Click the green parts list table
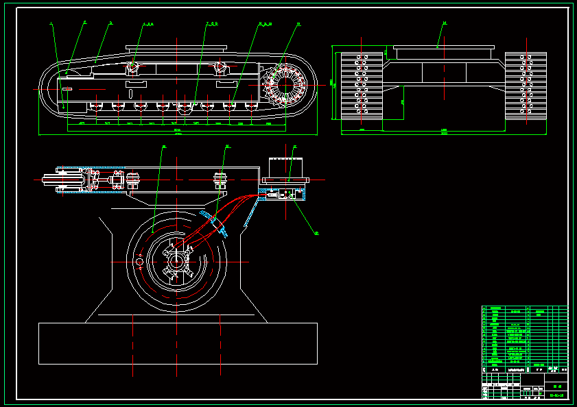The height and width of the screenshot is (407, 577). click(525, 336)
